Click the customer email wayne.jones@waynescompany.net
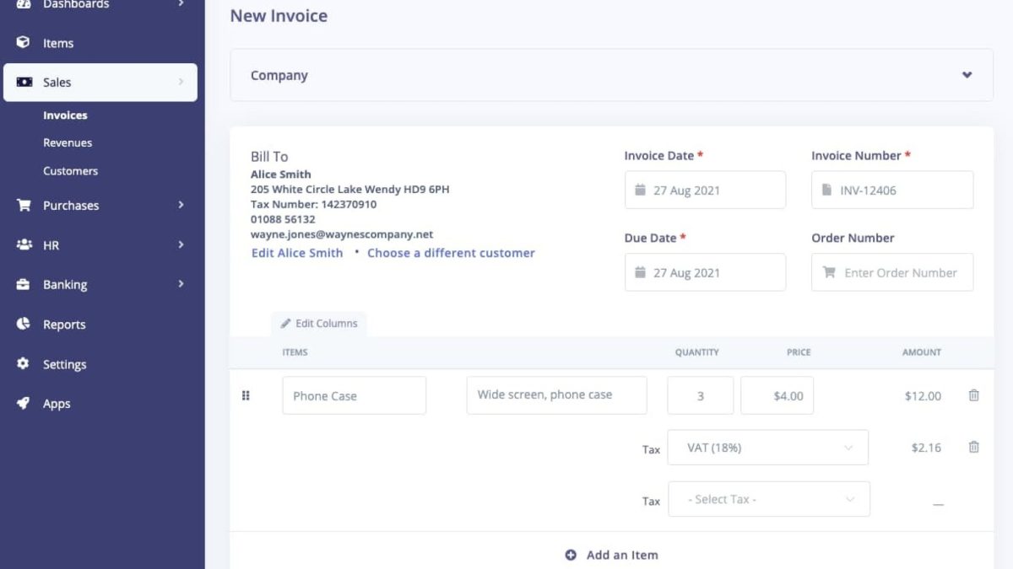Image resolution: width=1013 pixels, height=569 pixels. click(342, 234)
